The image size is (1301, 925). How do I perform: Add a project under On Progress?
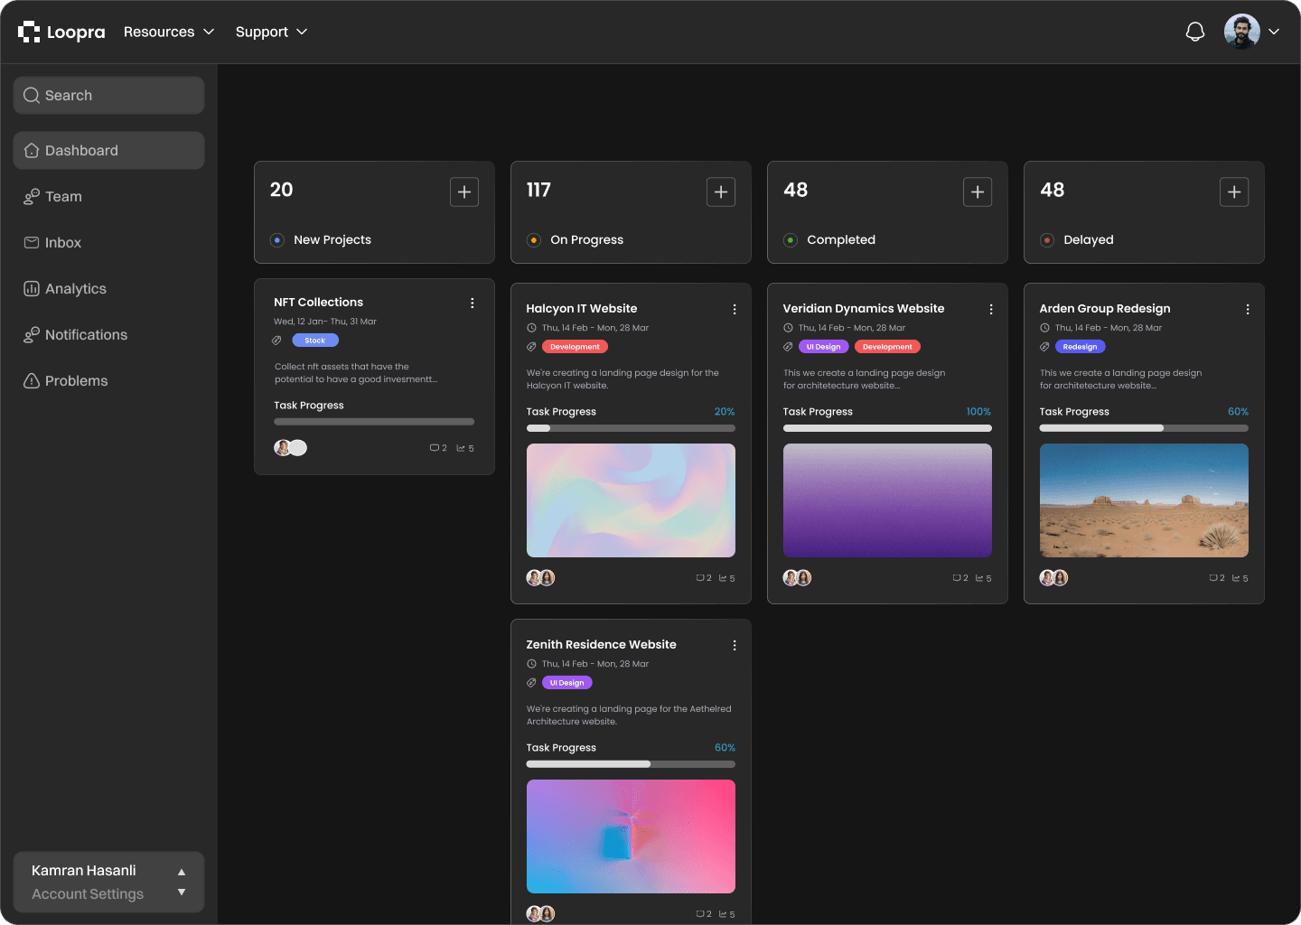point(721,192)
